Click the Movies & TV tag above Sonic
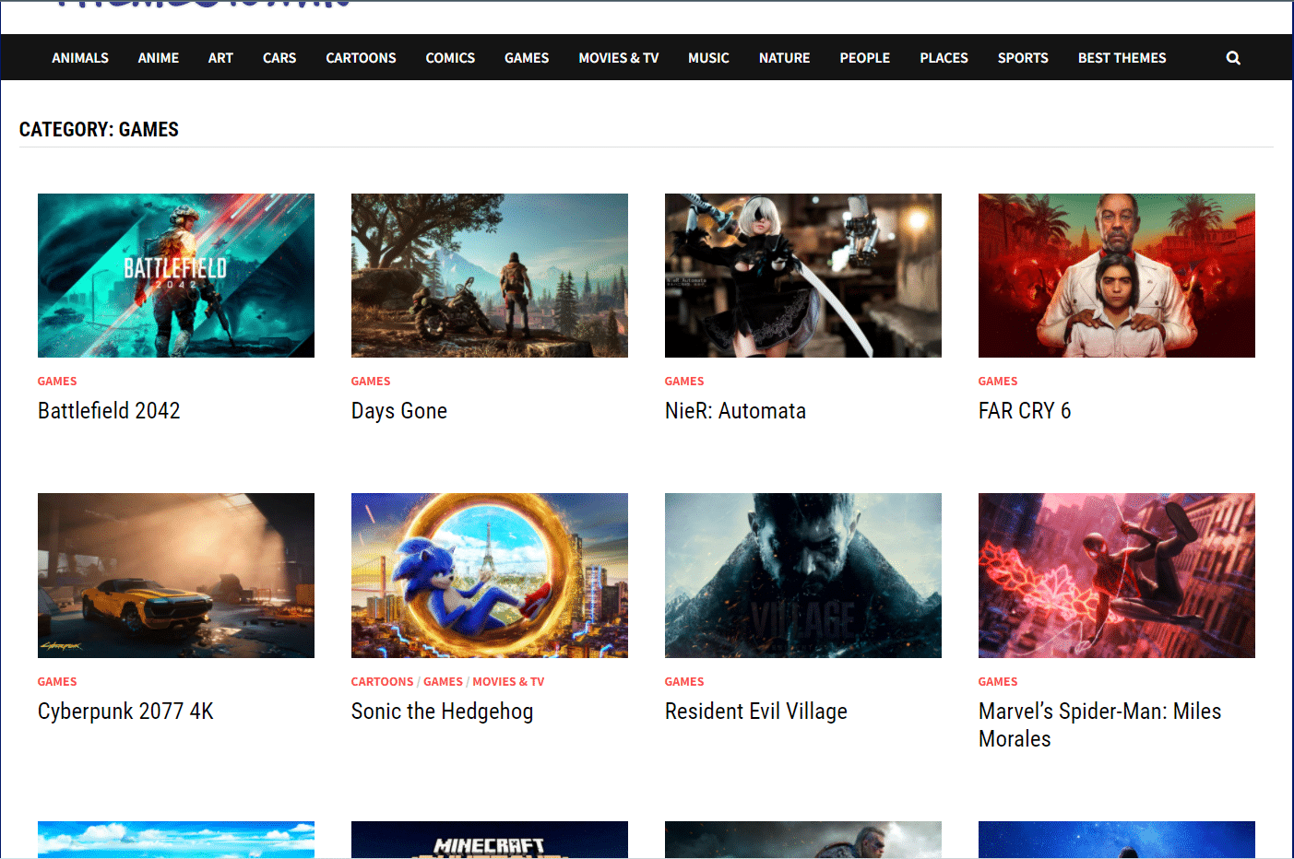 [508, 682]
